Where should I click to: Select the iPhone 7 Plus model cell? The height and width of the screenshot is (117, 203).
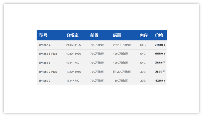(48, 72)
